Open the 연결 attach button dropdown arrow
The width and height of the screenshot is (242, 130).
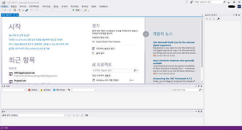click(x=82, y=10)
